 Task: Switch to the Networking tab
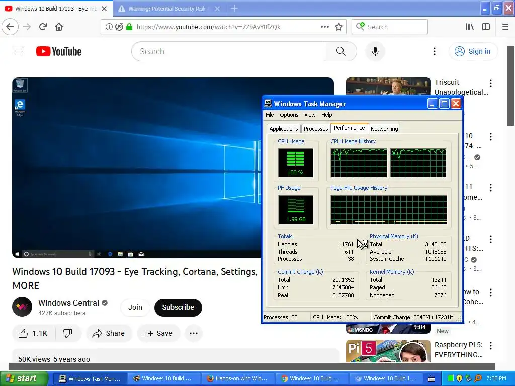(384, 129)
